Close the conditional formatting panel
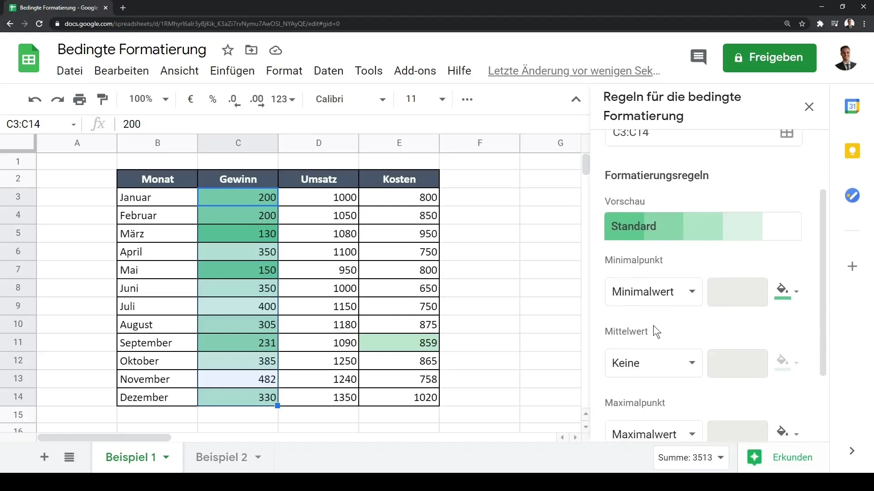Screen dimensions: 874x491 (809, 107)
